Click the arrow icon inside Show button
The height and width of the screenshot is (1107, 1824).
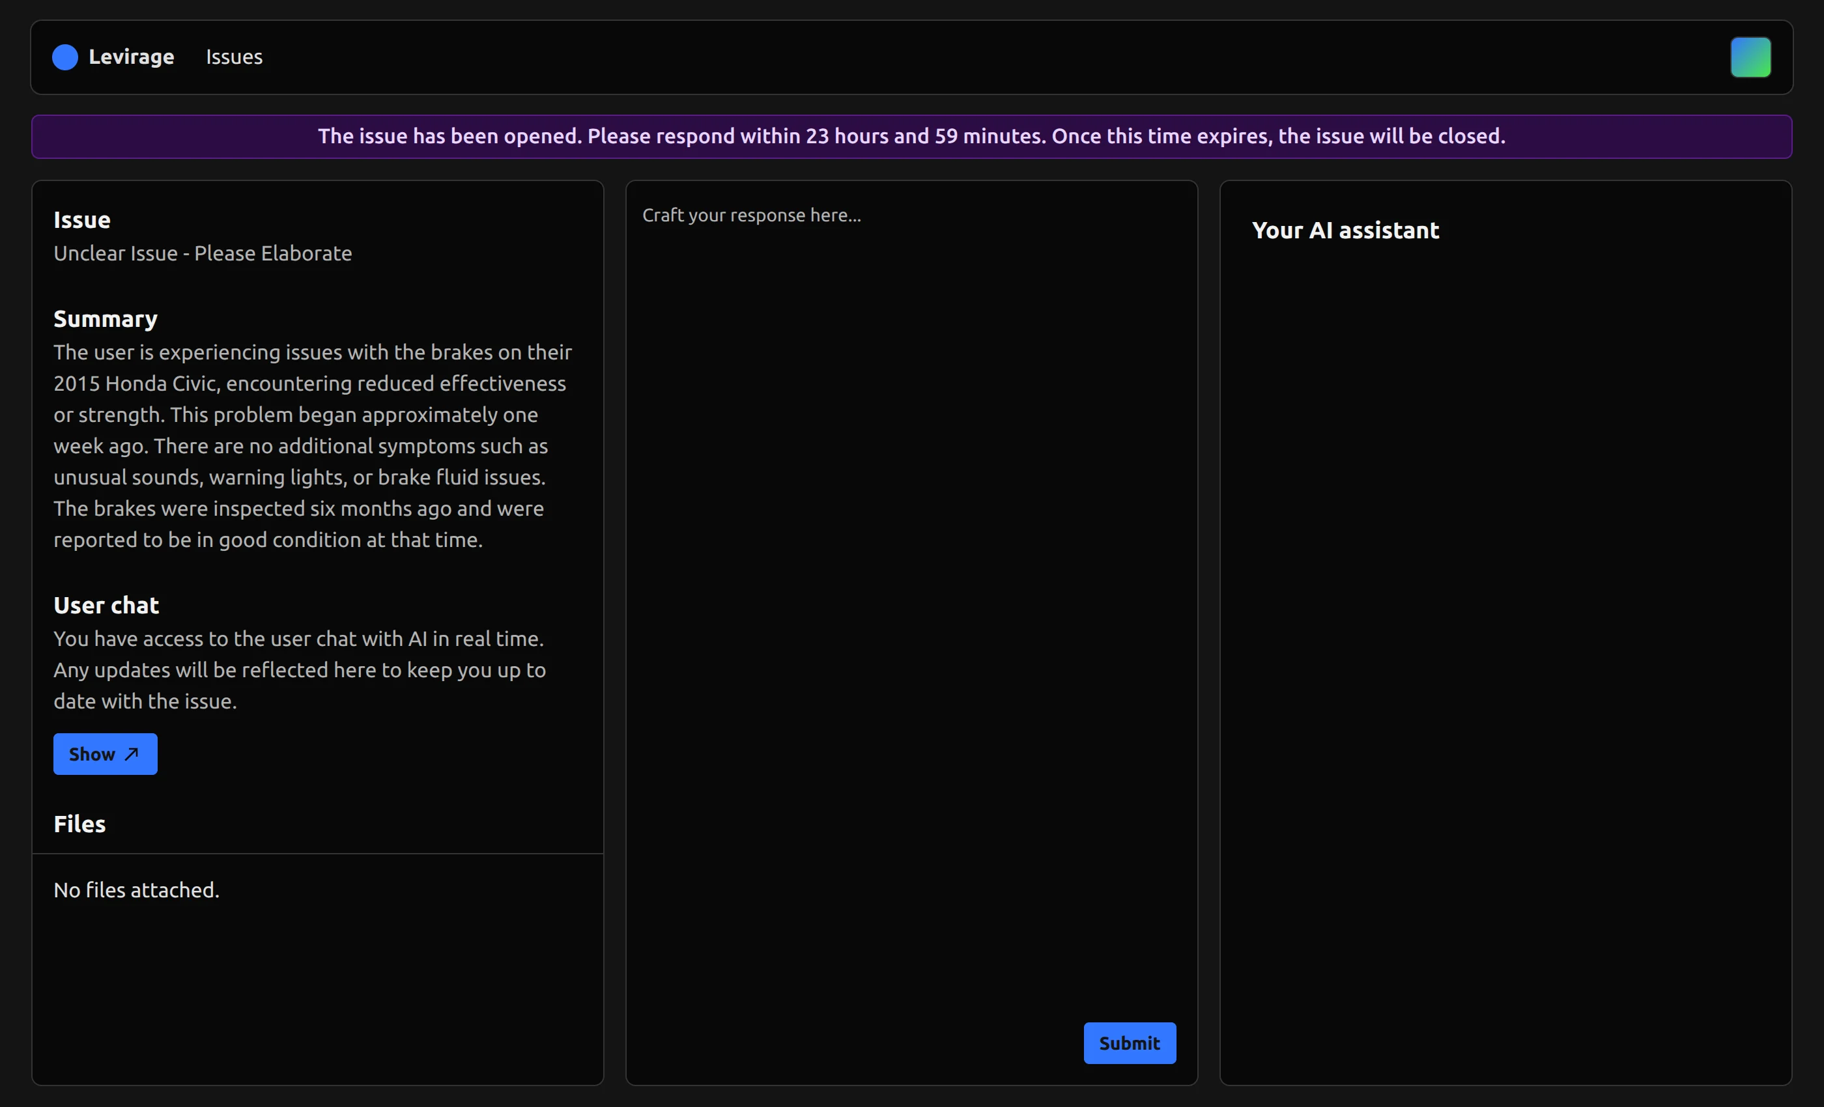(132, 753)
